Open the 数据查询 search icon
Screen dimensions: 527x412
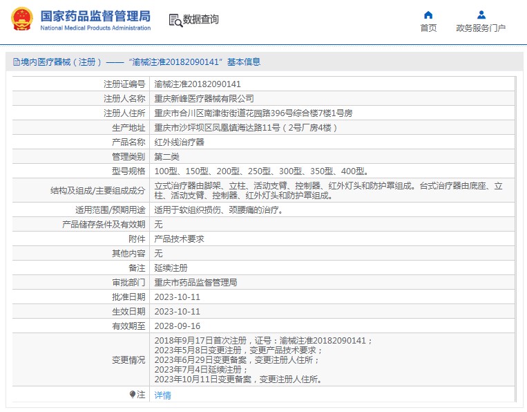pos(175,20)
